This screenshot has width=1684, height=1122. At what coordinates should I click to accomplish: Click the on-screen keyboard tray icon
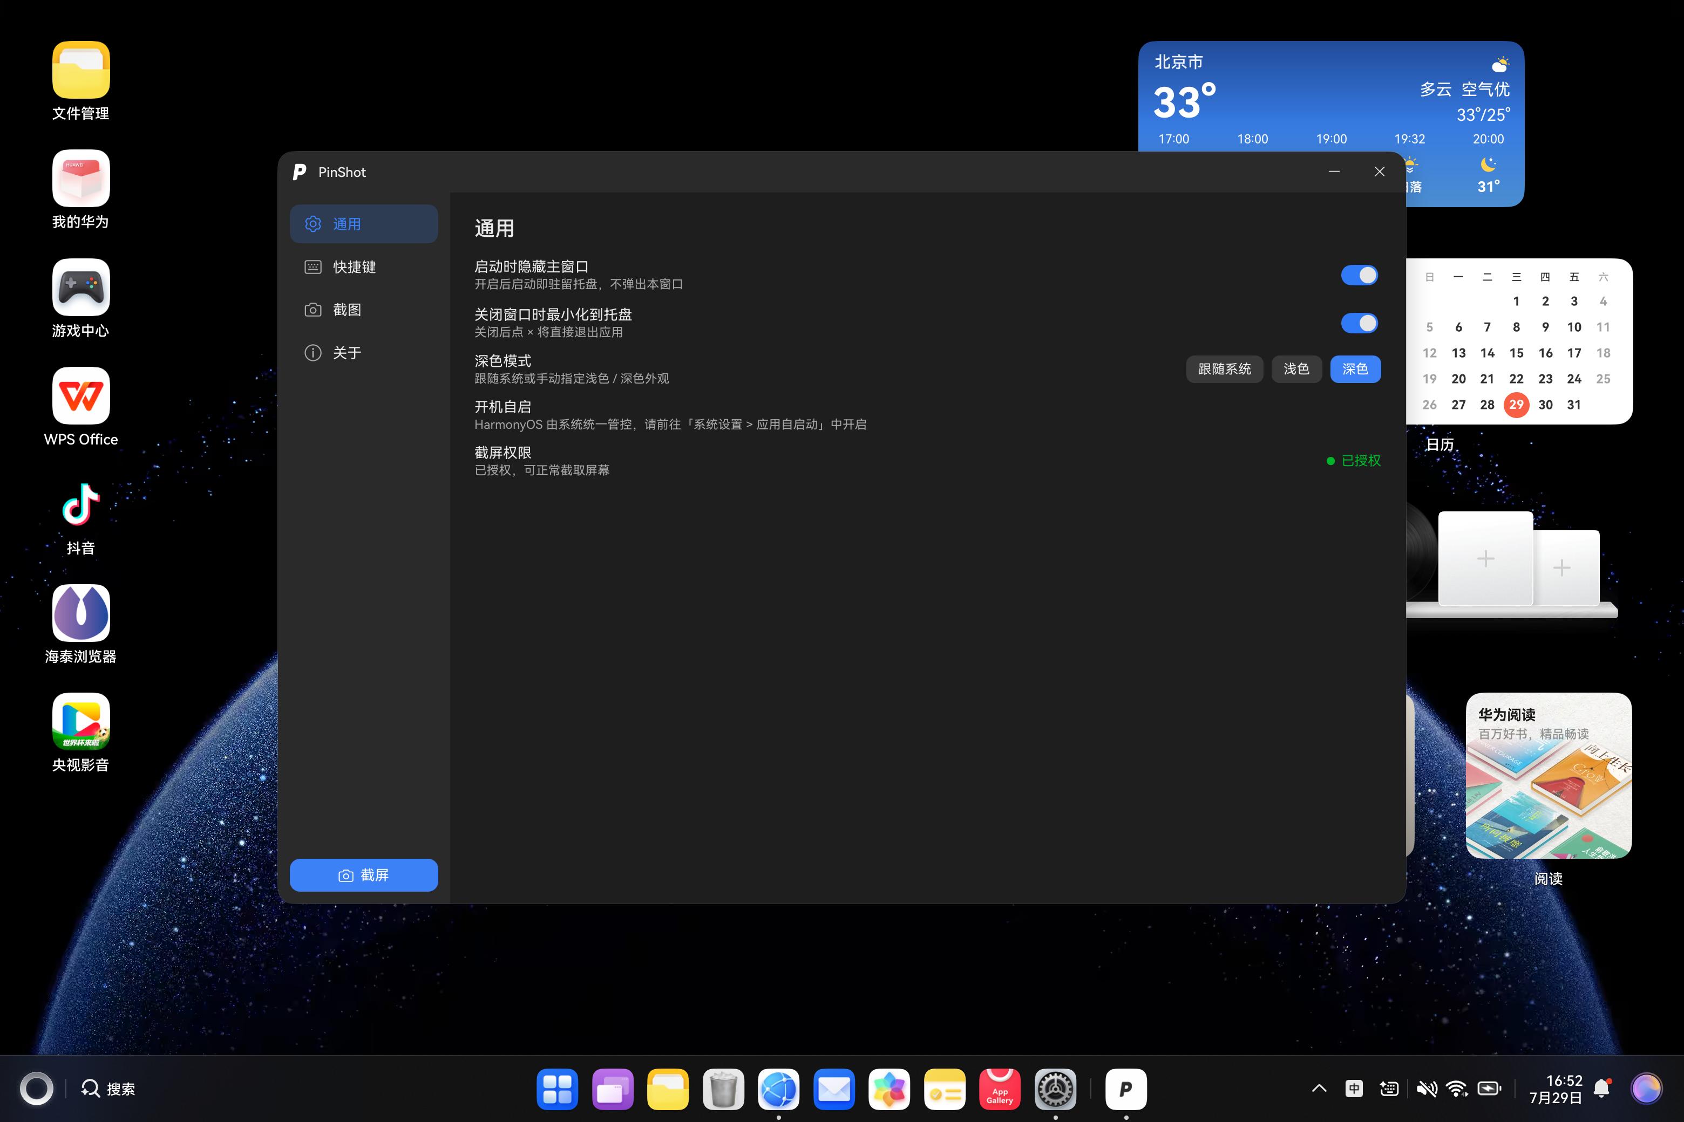1389,1089
